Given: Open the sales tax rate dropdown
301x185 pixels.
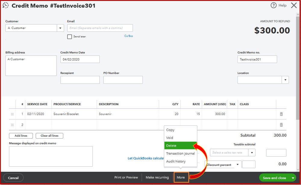Looking at the screenshot, I should coord(252,152).
